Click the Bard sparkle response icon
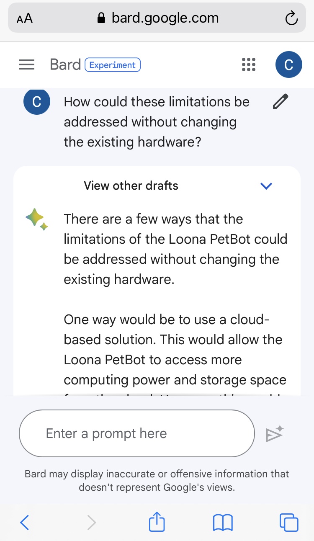This screenshot has width=314, height=541. pos(37,220)
